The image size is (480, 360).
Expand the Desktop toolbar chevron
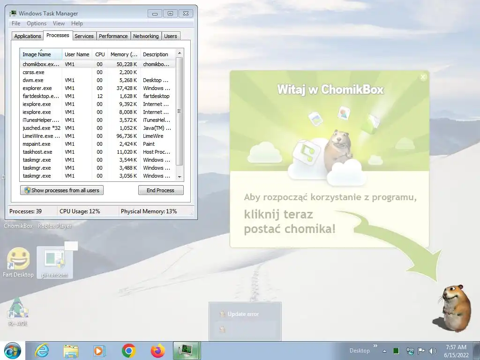[x=375, y=346]
